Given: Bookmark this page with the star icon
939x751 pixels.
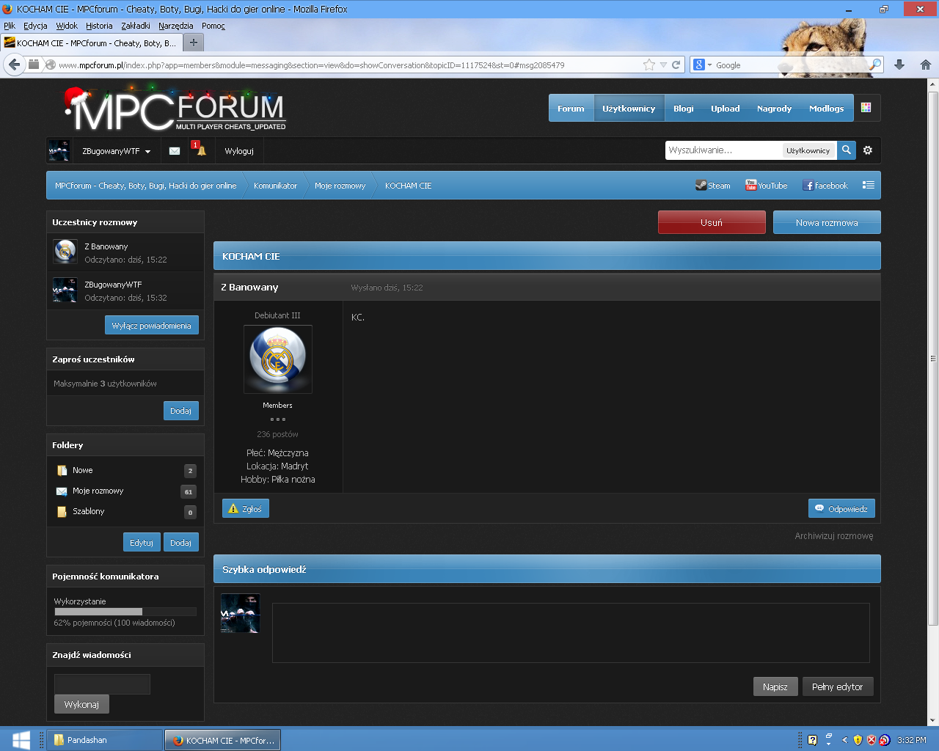Looking at the screenshot, I should click(649, 65).
